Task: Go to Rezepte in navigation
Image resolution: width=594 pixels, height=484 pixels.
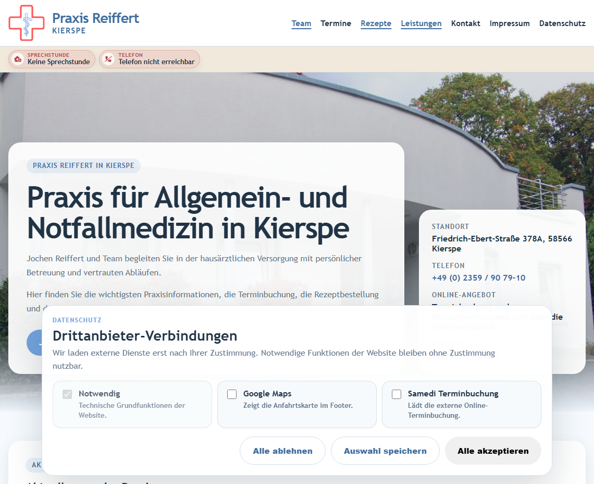Action: point(376,23)
